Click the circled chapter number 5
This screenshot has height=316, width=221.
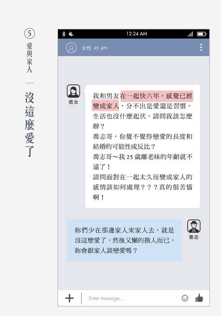30,33
